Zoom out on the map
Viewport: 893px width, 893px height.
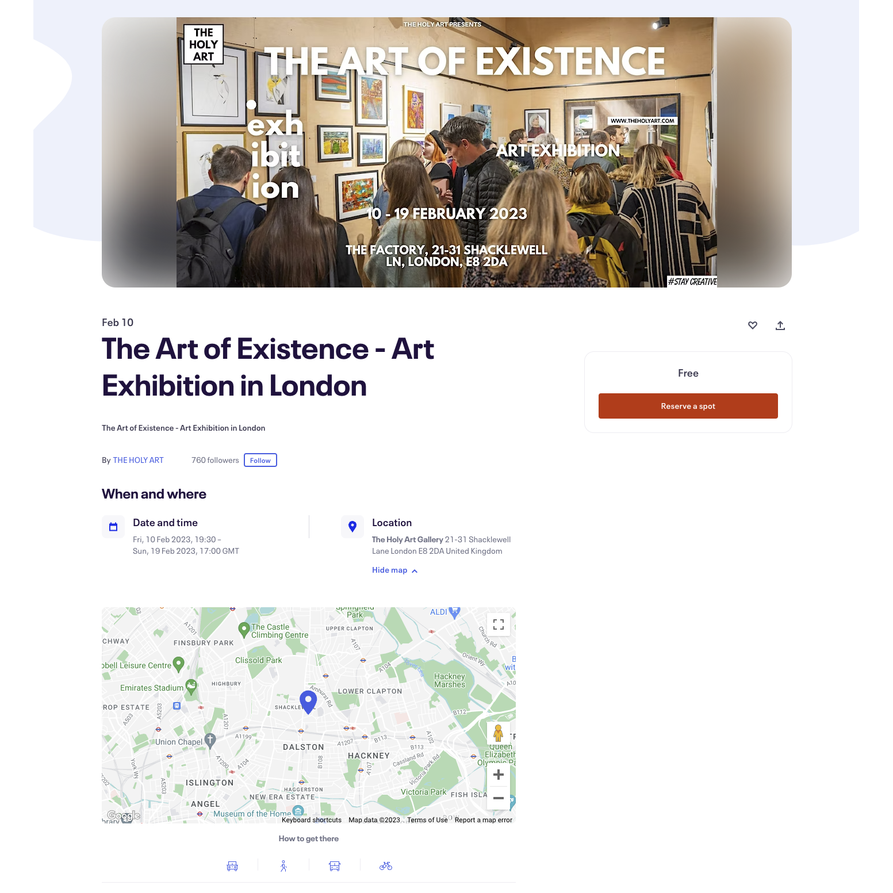[499, 798]
